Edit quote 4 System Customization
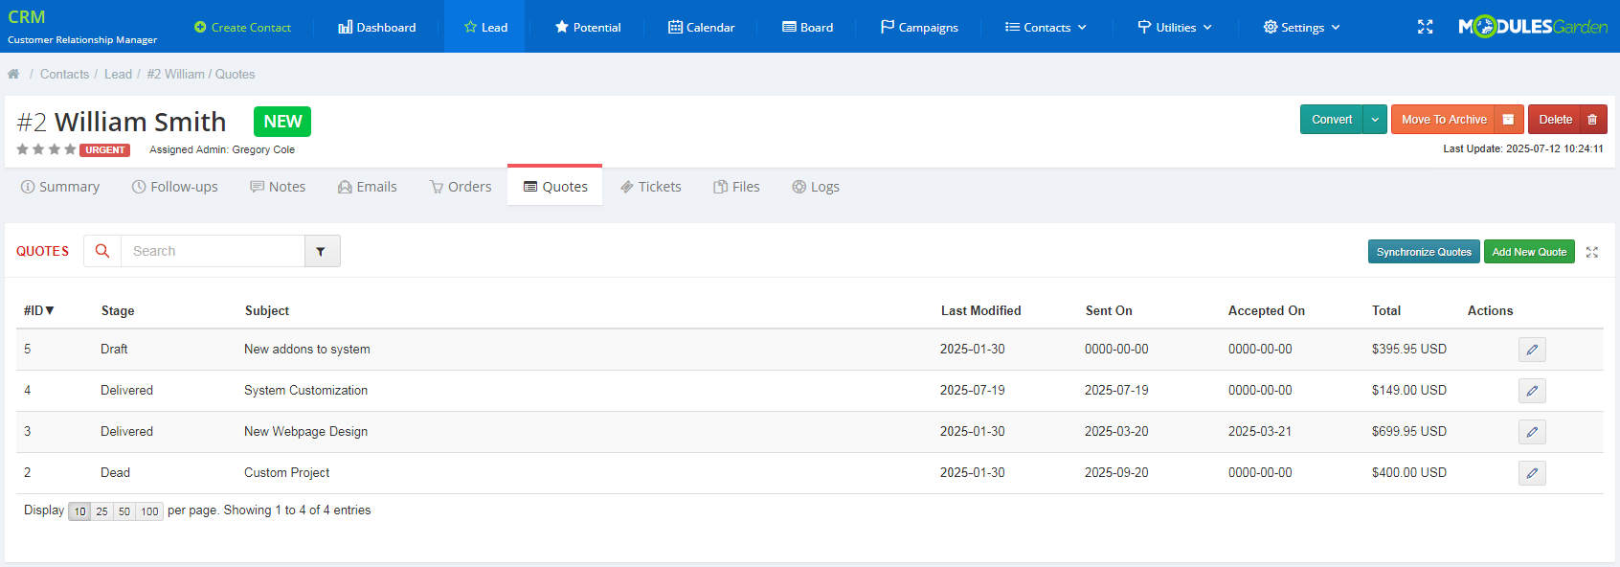Image resolution: width=1620 pixels, height=567 pixels. [1532, 391]
